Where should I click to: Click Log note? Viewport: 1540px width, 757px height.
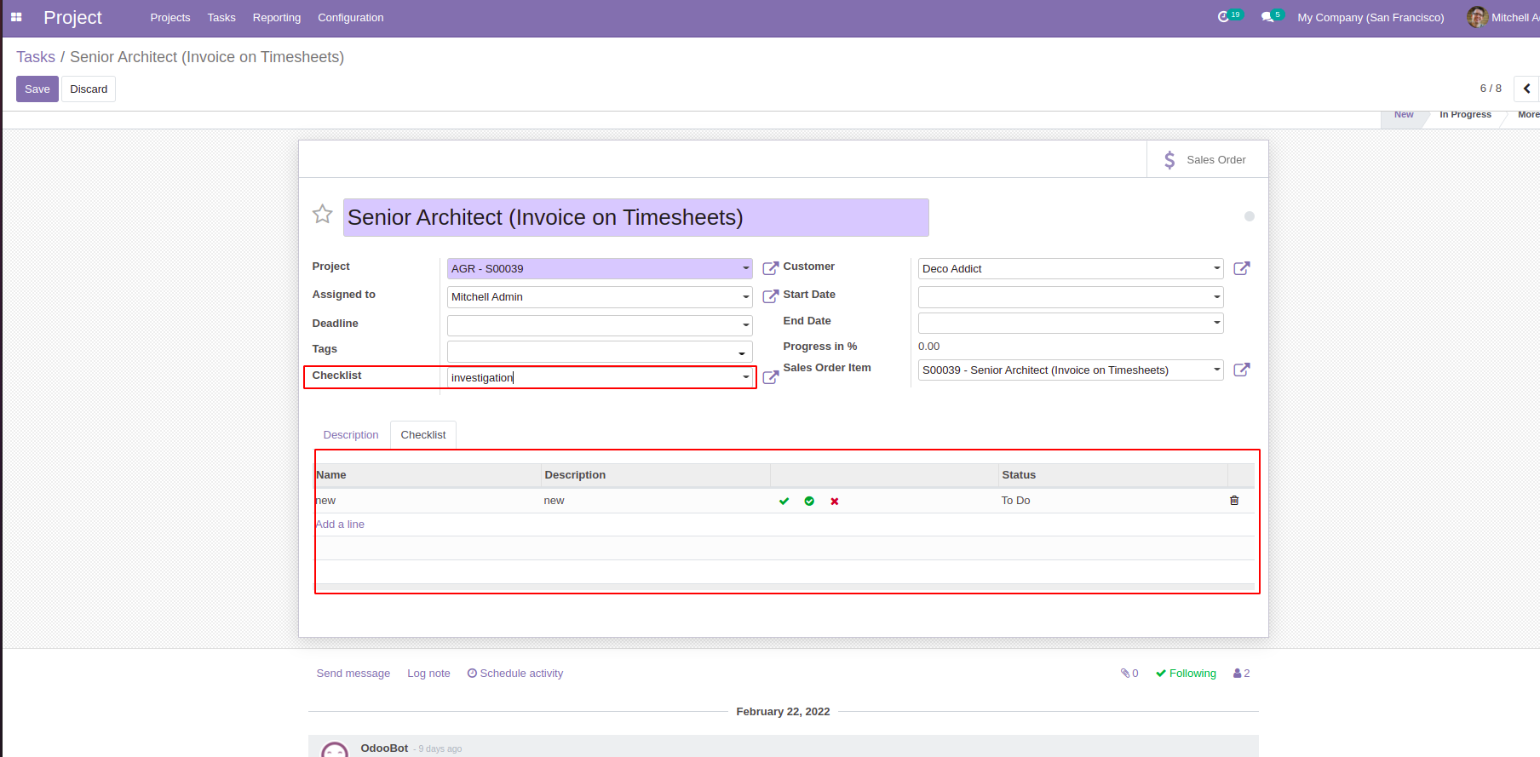pos(428,674)
